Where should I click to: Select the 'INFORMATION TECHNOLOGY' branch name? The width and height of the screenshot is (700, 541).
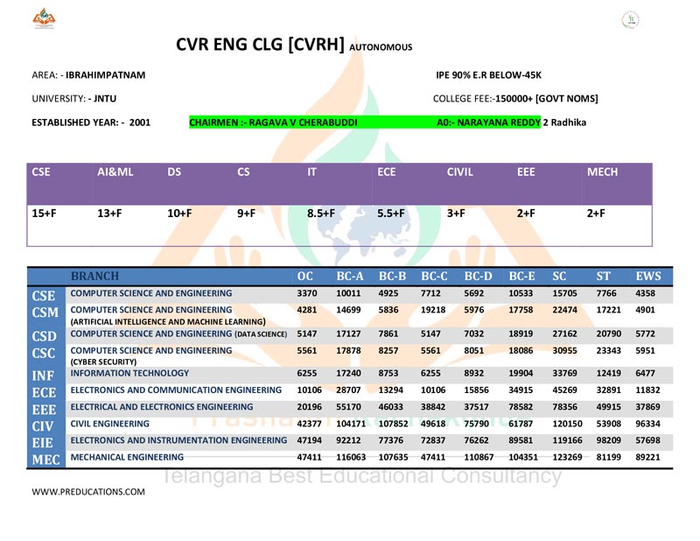[x=129, y=373]
